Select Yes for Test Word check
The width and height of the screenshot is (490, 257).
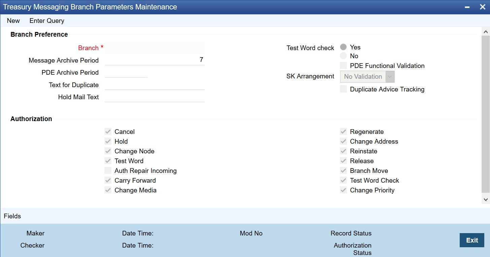coord(343,47)
